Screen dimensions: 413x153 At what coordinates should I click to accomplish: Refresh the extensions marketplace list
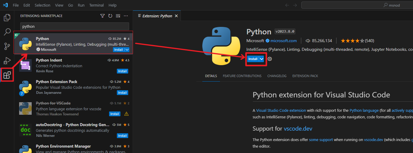coord(110,16)
